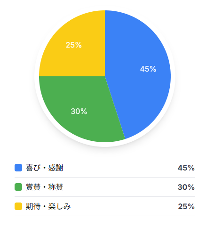Click boundary between blue and green slices
Screen dimensions: 214x227
tap(115, 108)
